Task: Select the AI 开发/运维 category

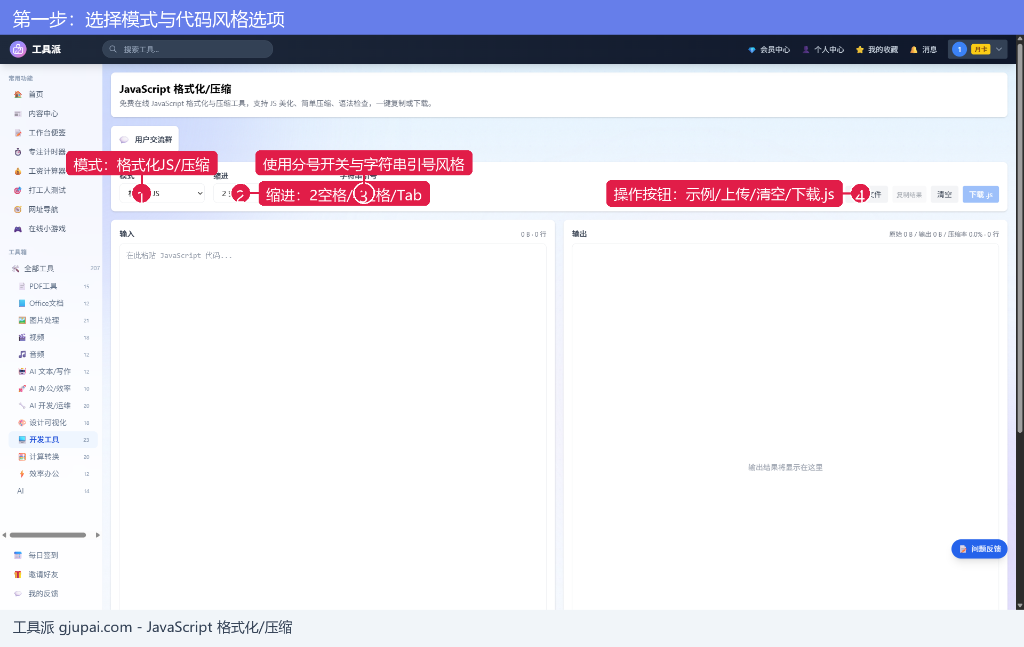Action: (53, 406)
